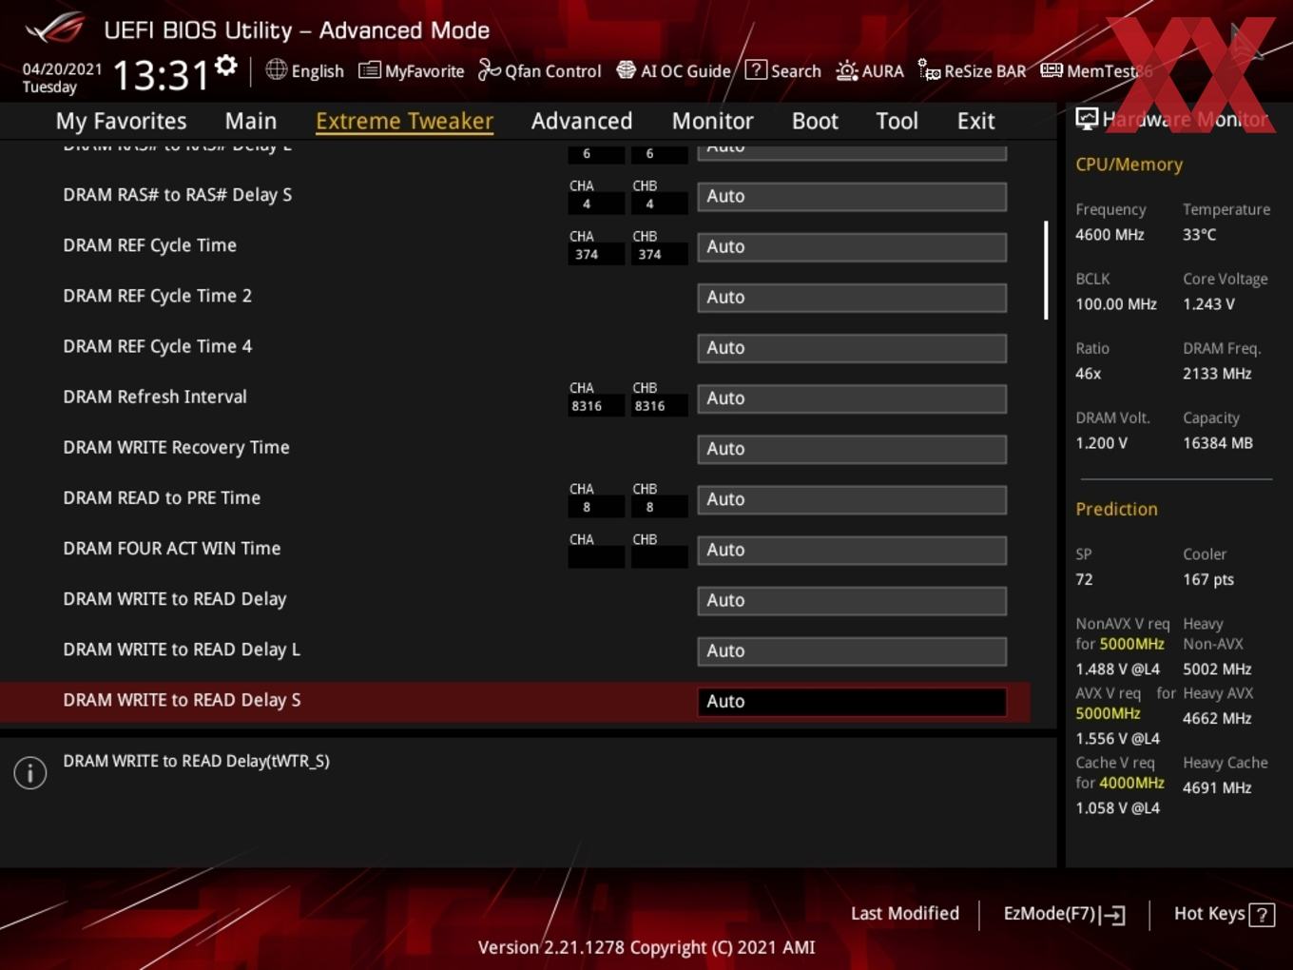Edit DRAM WRITE to READ Delay S Auto field
This screenshot has height=970, width=1293.
[852, 702]
